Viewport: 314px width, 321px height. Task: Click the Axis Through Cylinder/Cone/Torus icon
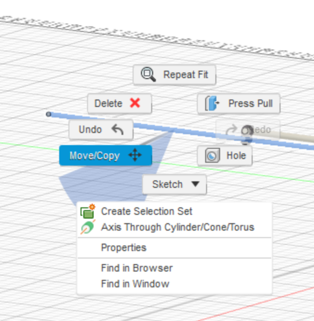88,227
